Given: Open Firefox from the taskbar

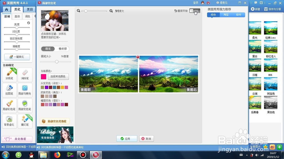Looking at the screenshot, I should [57, 155].
